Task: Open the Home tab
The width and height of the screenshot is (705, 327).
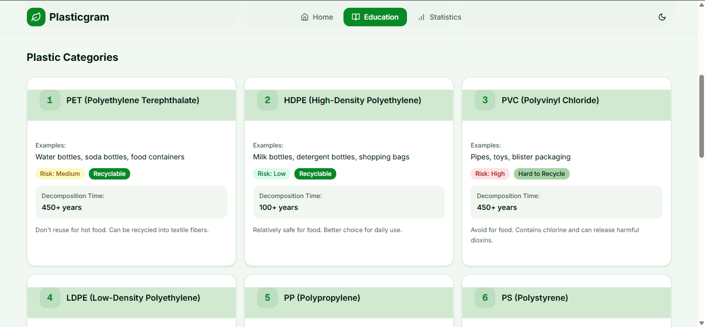Action: click(x=317, y=17)
